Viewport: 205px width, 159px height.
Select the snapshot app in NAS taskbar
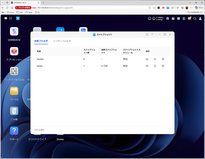[18, 18]
